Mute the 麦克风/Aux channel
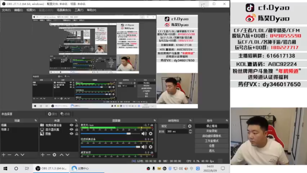Viewport: 307px width, 173px height. pyautogui.click(x=144, y=133)
